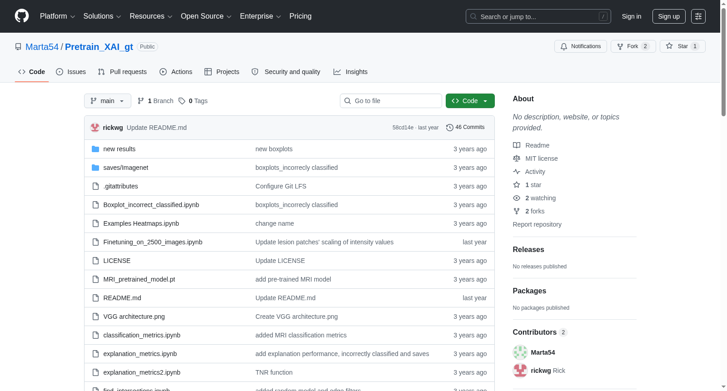
Task: Click Report repository link
Action: pyautogui.click(x=537, y=224)
